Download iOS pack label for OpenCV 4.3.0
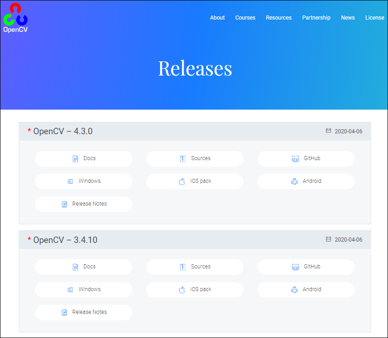Screen dimensions: 388x338 (201, 181)
